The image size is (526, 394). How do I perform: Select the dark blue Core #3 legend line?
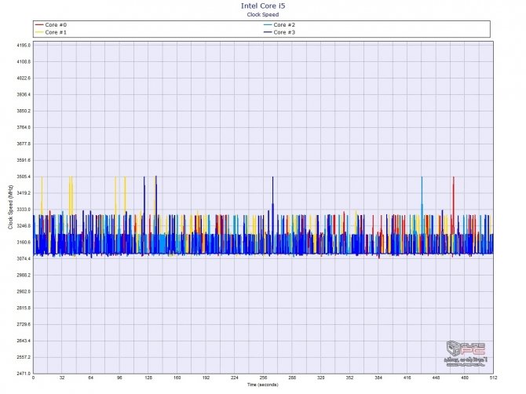click(x=268, y=32)
